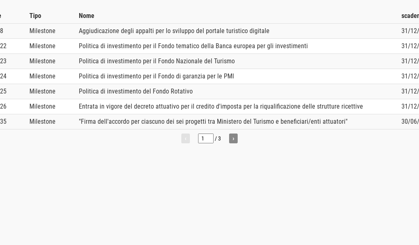
Task: Click the scadenza column header
Action: pos(410,16)
